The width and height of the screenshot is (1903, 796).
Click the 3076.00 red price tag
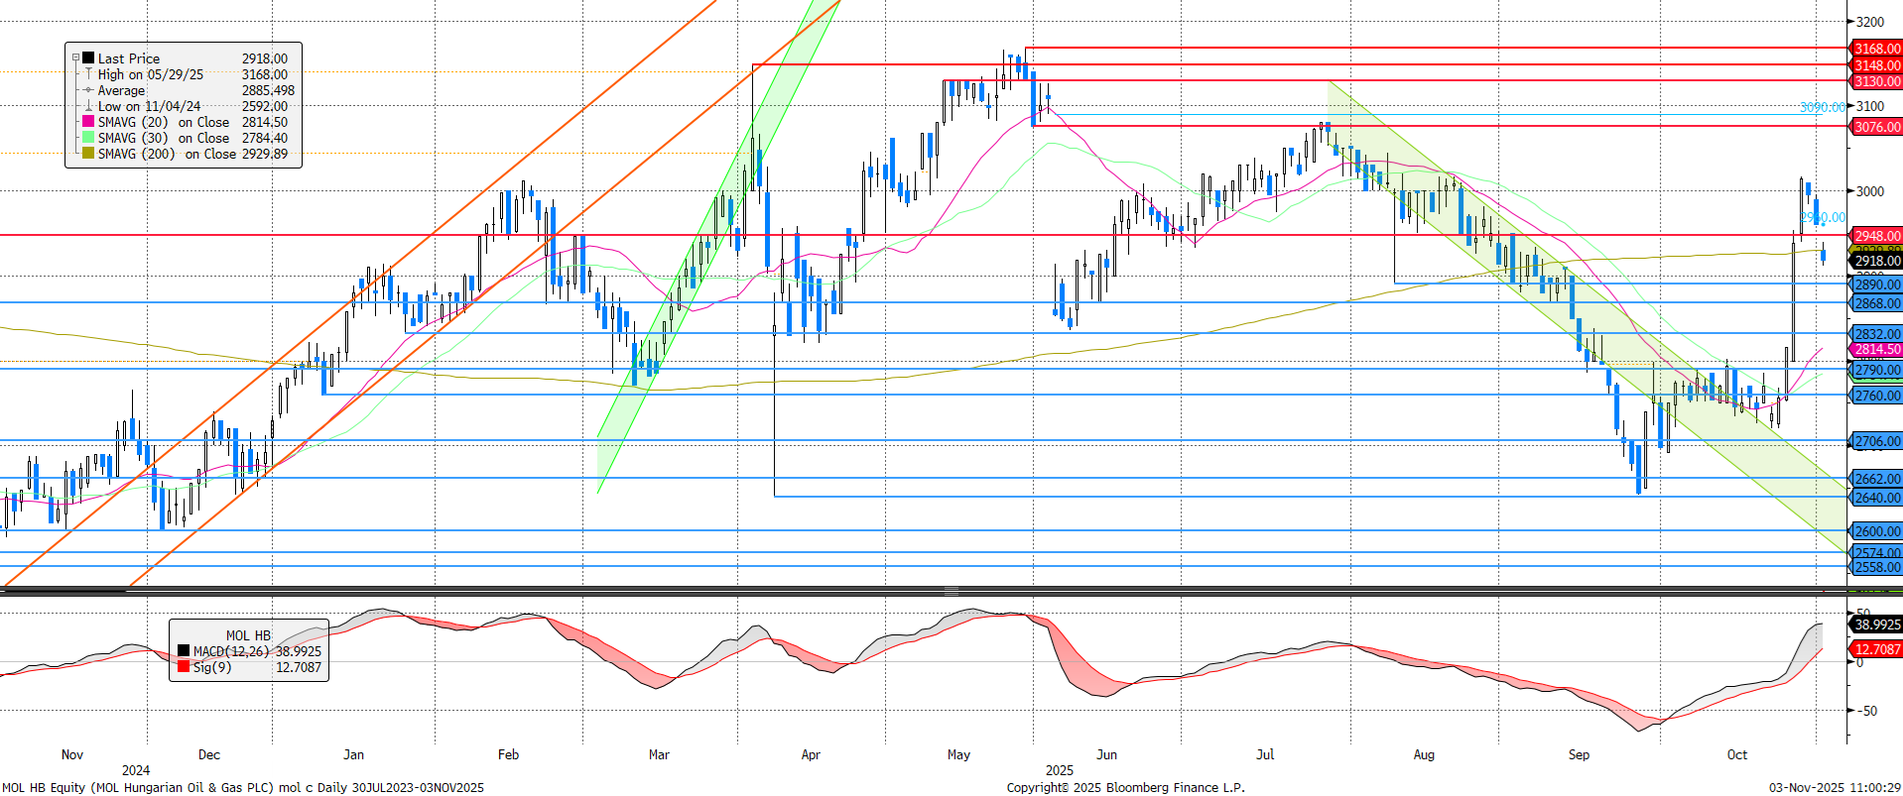[x=1876, y=127]
